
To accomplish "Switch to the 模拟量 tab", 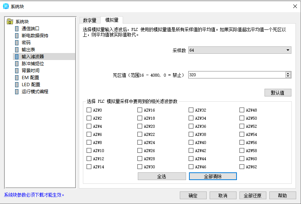I will coord(112,20).
